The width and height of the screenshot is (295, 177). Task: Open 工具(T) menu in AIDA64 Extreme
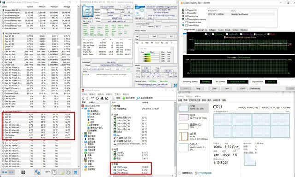tap(118, 94)
